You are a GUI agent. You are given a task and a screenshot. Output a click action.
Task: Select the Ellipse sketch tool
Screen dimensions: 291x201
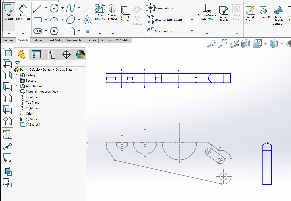(x=71, y=20)
